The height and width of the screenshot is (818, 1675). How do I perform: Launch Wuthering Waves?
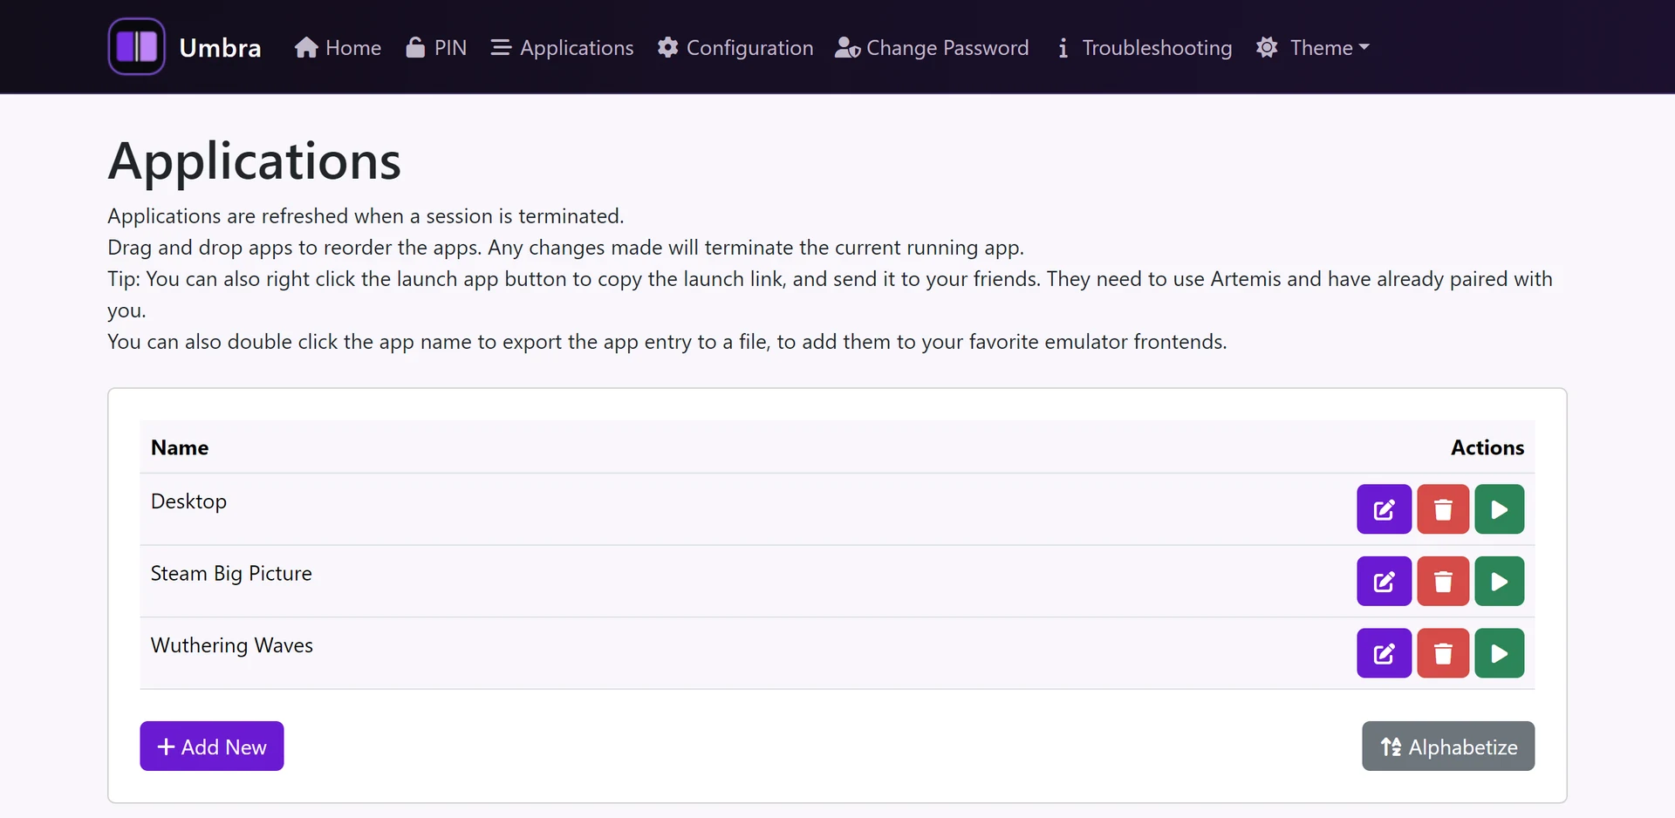coord(1499,653)
